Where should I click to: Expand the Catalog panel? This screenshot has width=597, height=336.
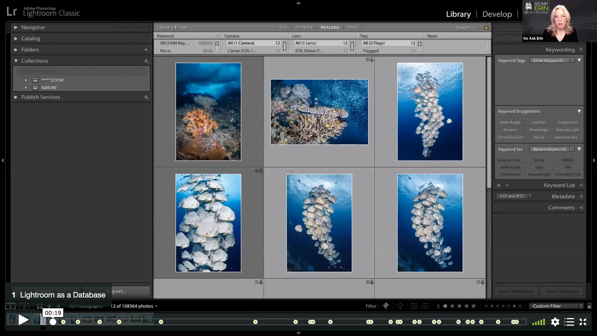tap(16, 38)
